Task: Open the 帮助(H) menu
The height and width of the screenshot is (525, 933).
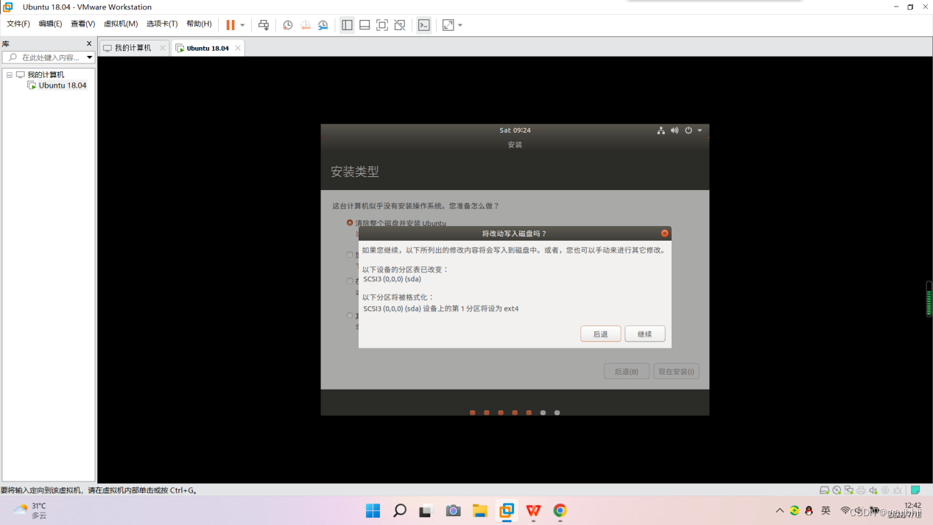Action: (x=199, y=24)
